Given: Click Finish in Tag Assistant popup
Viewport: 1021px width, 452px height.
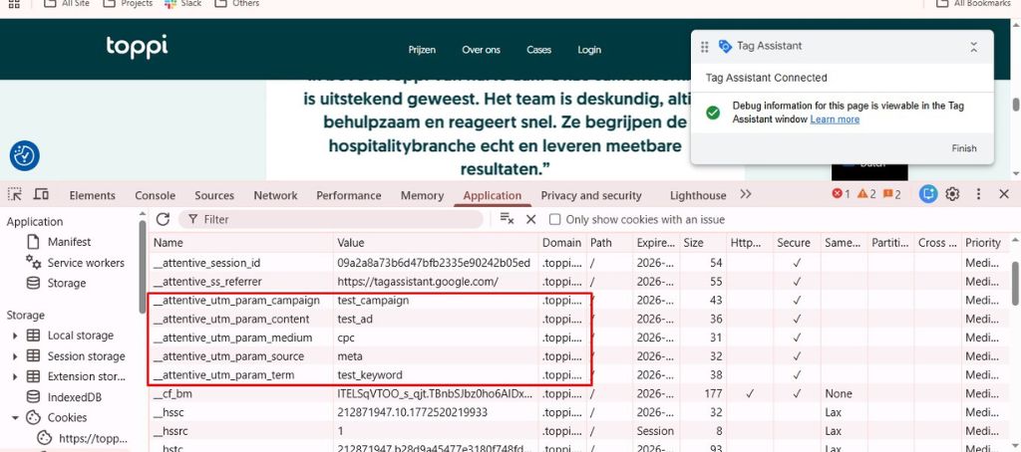Looking at the screenshot, I should [963, 148].
